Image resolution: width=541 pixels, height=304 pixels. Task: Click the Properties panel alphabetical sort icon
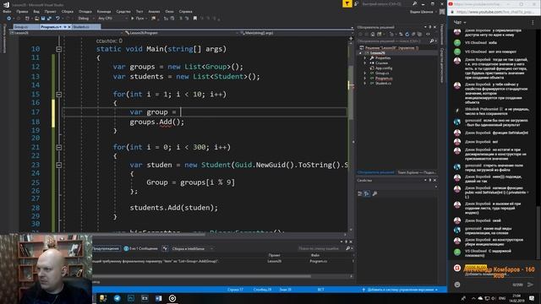coord(367,193)
